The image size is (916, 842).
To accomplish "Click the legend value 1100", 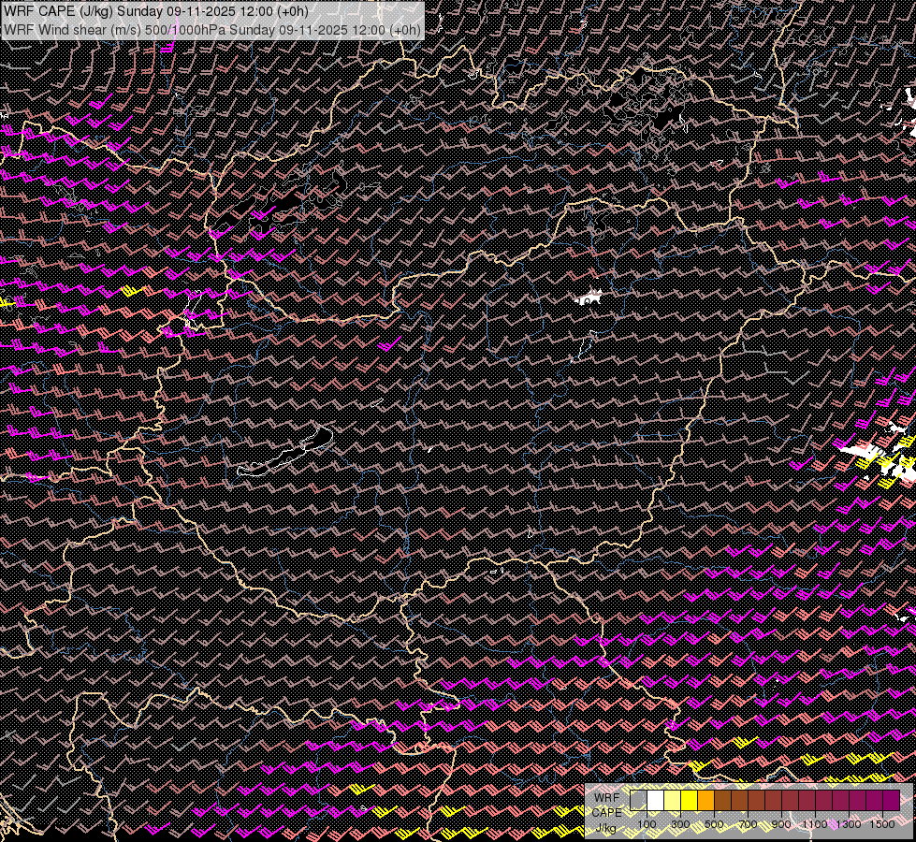I will pyautogui.click(x=815, y=824).
